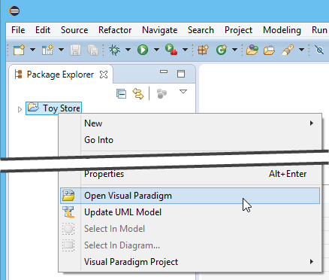The width and height of the screenshot is (329, 280).
Task: Open the Run menu
Action: point(319,30)
